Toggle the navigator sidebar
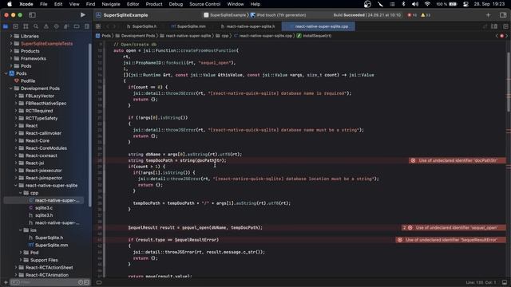 pos(32,15)
